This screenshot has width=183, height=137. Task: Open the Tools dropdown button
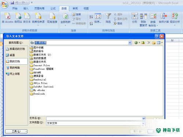tap(16, 132)
